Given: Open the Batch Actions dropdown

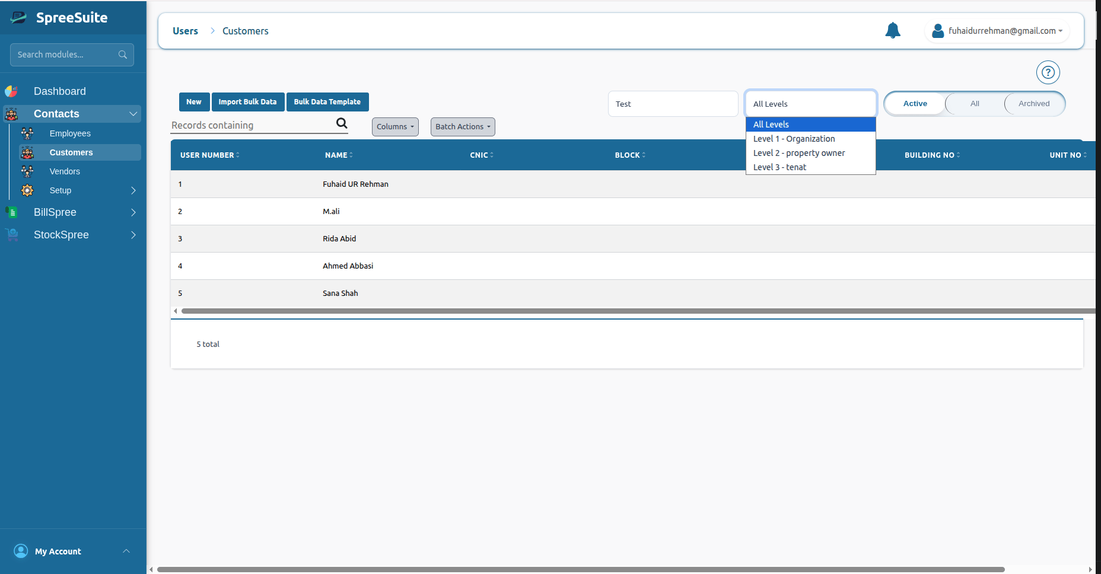Looking at the screenshot, I should [x=463, y=127].
